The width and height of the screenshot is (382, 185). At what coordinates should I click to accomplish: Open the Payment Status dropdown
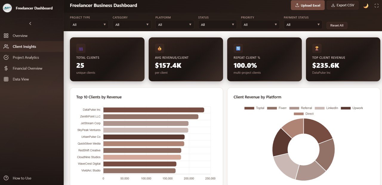[303, 24]
